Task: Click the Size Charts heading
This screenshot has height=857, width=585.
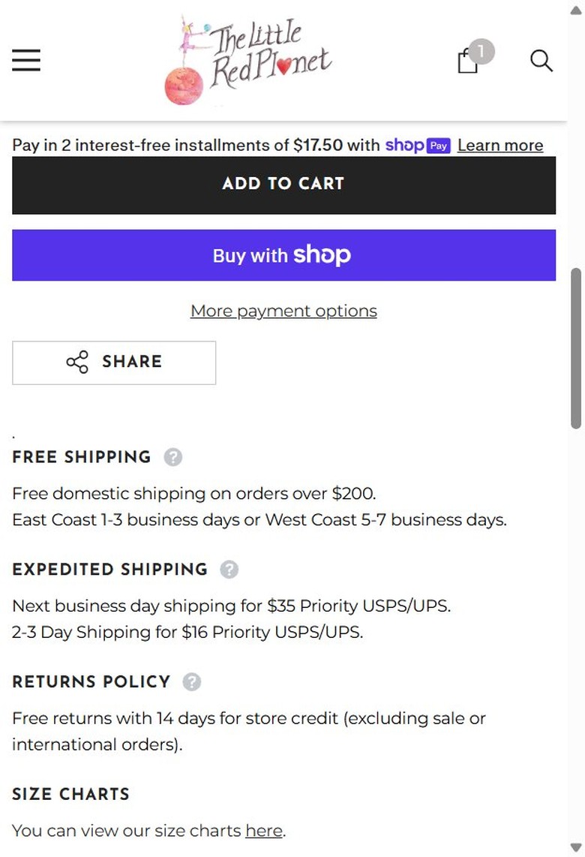Action: [71, 794]
